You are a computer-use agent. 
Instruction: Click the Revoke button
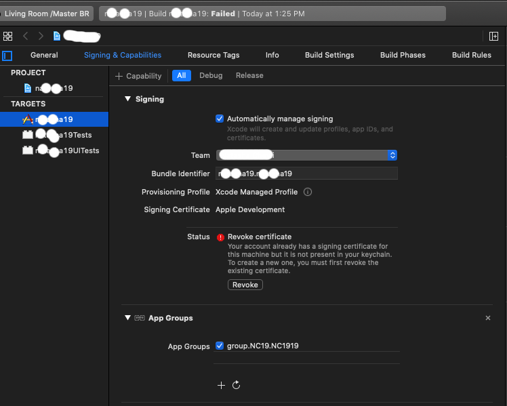point(245,285)
